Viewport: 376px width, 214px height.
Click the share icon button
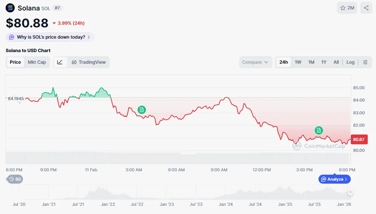click(x=366, y=8)
